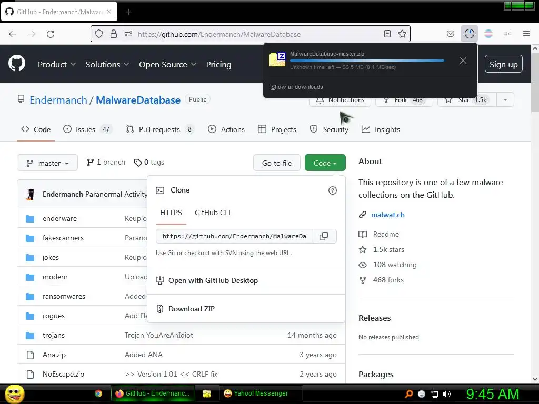539x404 pixels.
Task: Expand the Open Source menu
Action: (168, 64)
